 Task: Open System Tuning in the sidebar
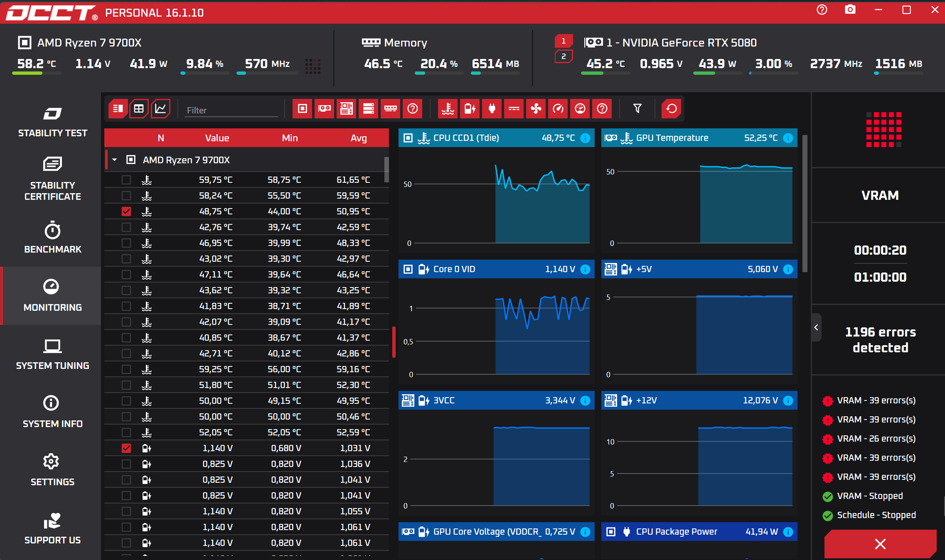[52, 354]
